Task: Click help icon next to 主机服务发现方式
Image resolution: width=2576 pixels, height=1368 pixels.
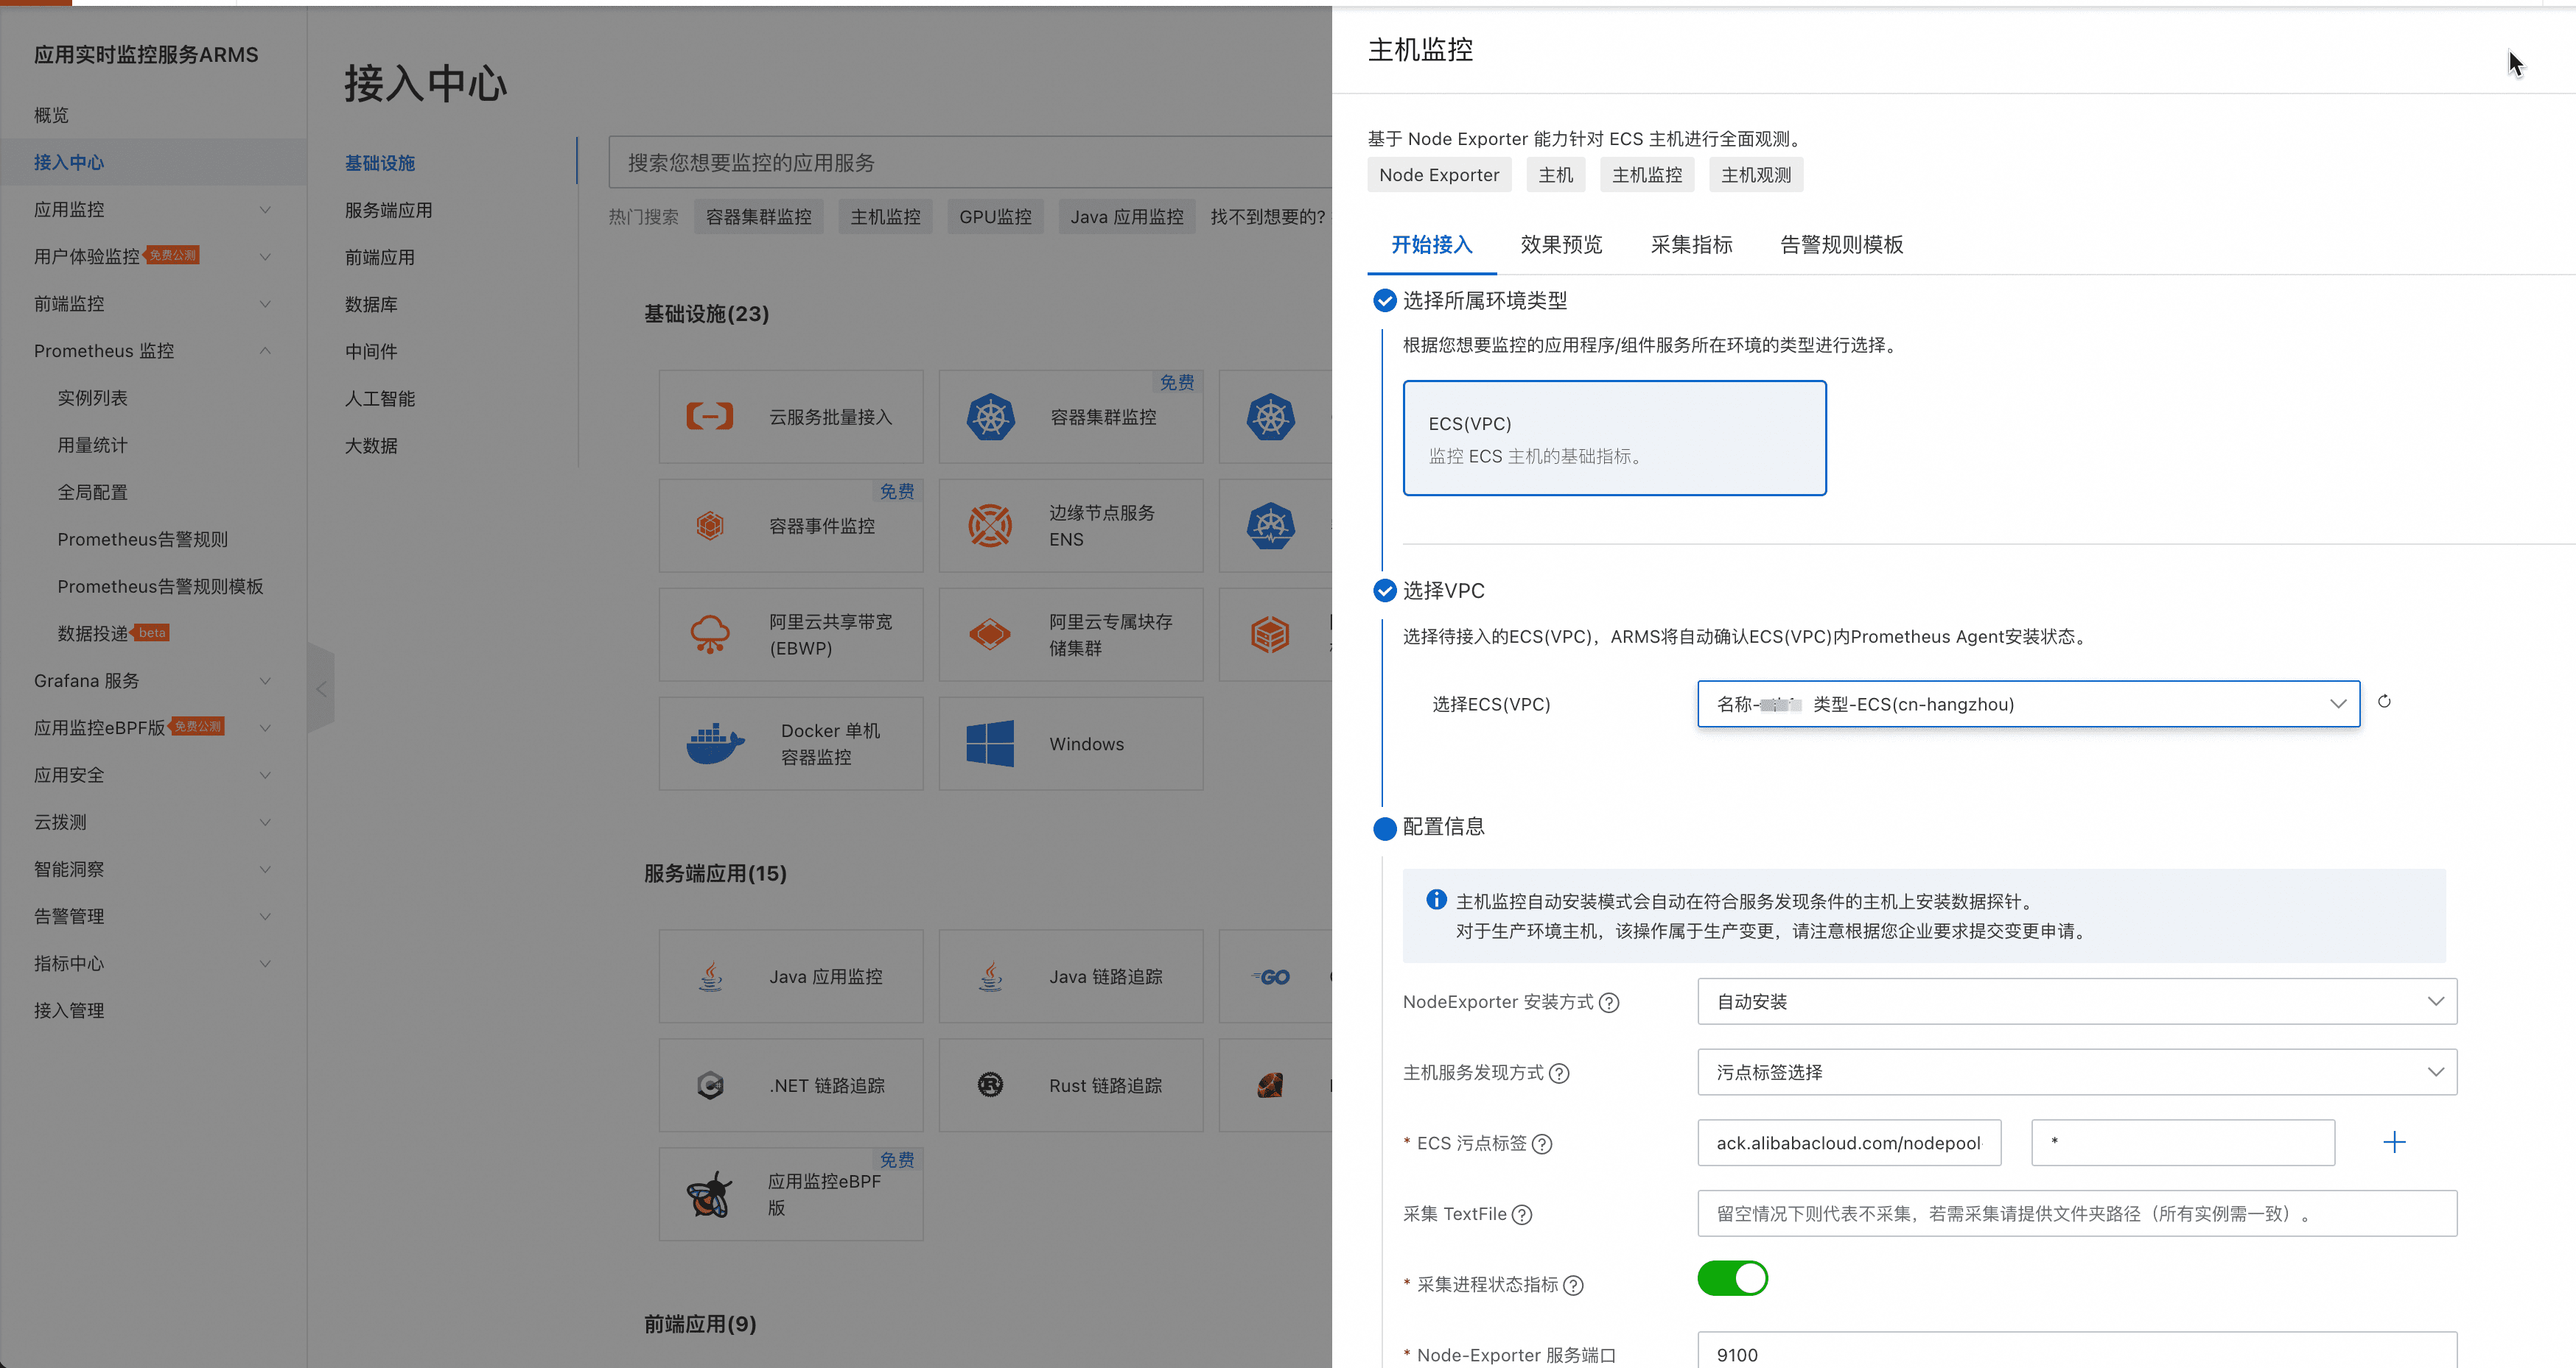Action: point(1559,1073)
